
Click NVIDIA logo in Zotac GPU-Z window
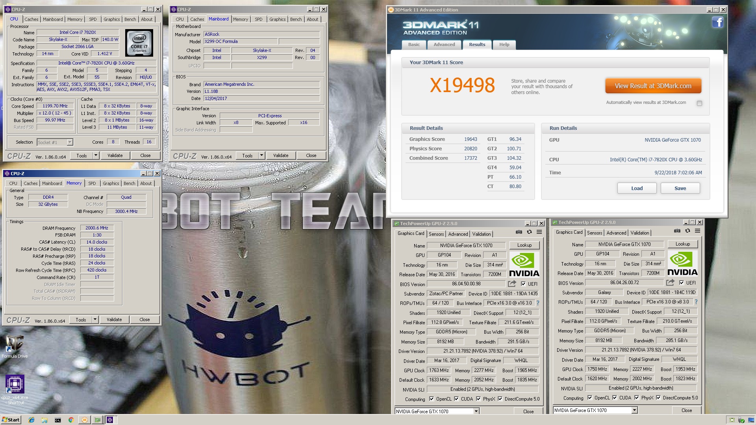click(x=524, y=264)
